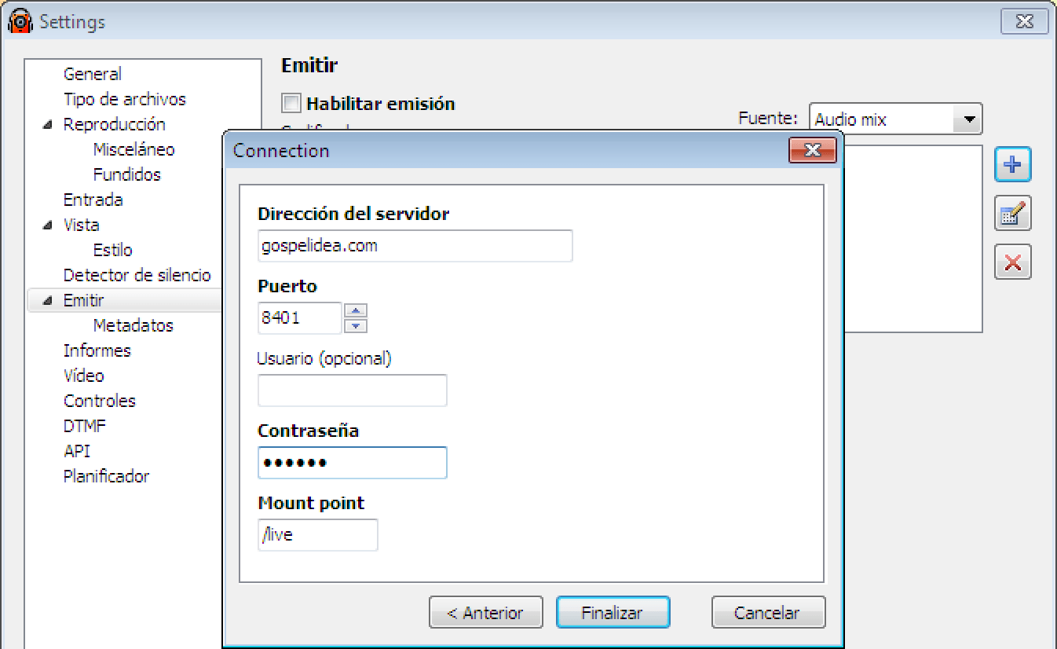Select Estilo under Vista
The image size is (1057, 649).
click(112, 250)
